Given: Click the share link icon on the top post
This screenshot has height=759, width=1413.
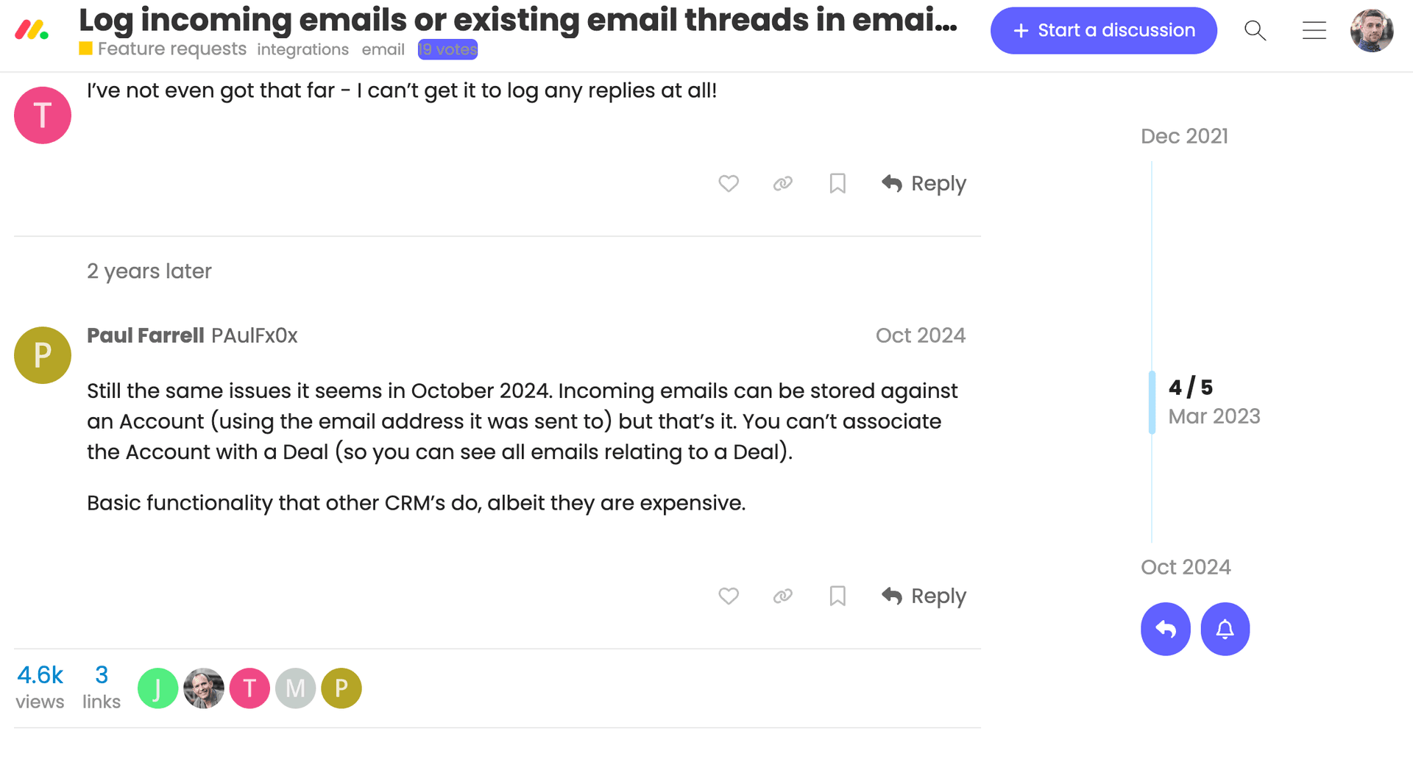Looking at the screenshot, I should tap(782, 183).
